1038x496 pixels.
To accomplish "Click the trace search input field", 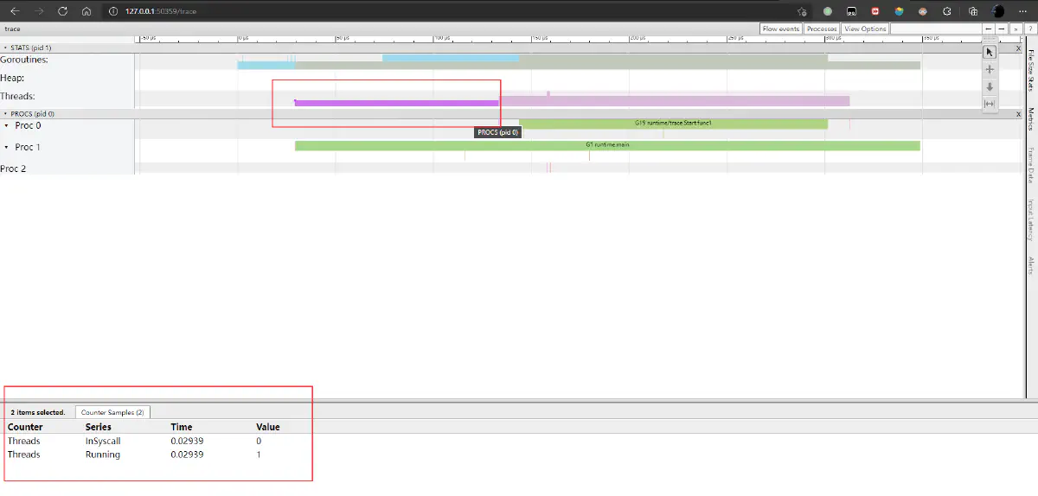I will pyautogui.click(x=936, y=29).
